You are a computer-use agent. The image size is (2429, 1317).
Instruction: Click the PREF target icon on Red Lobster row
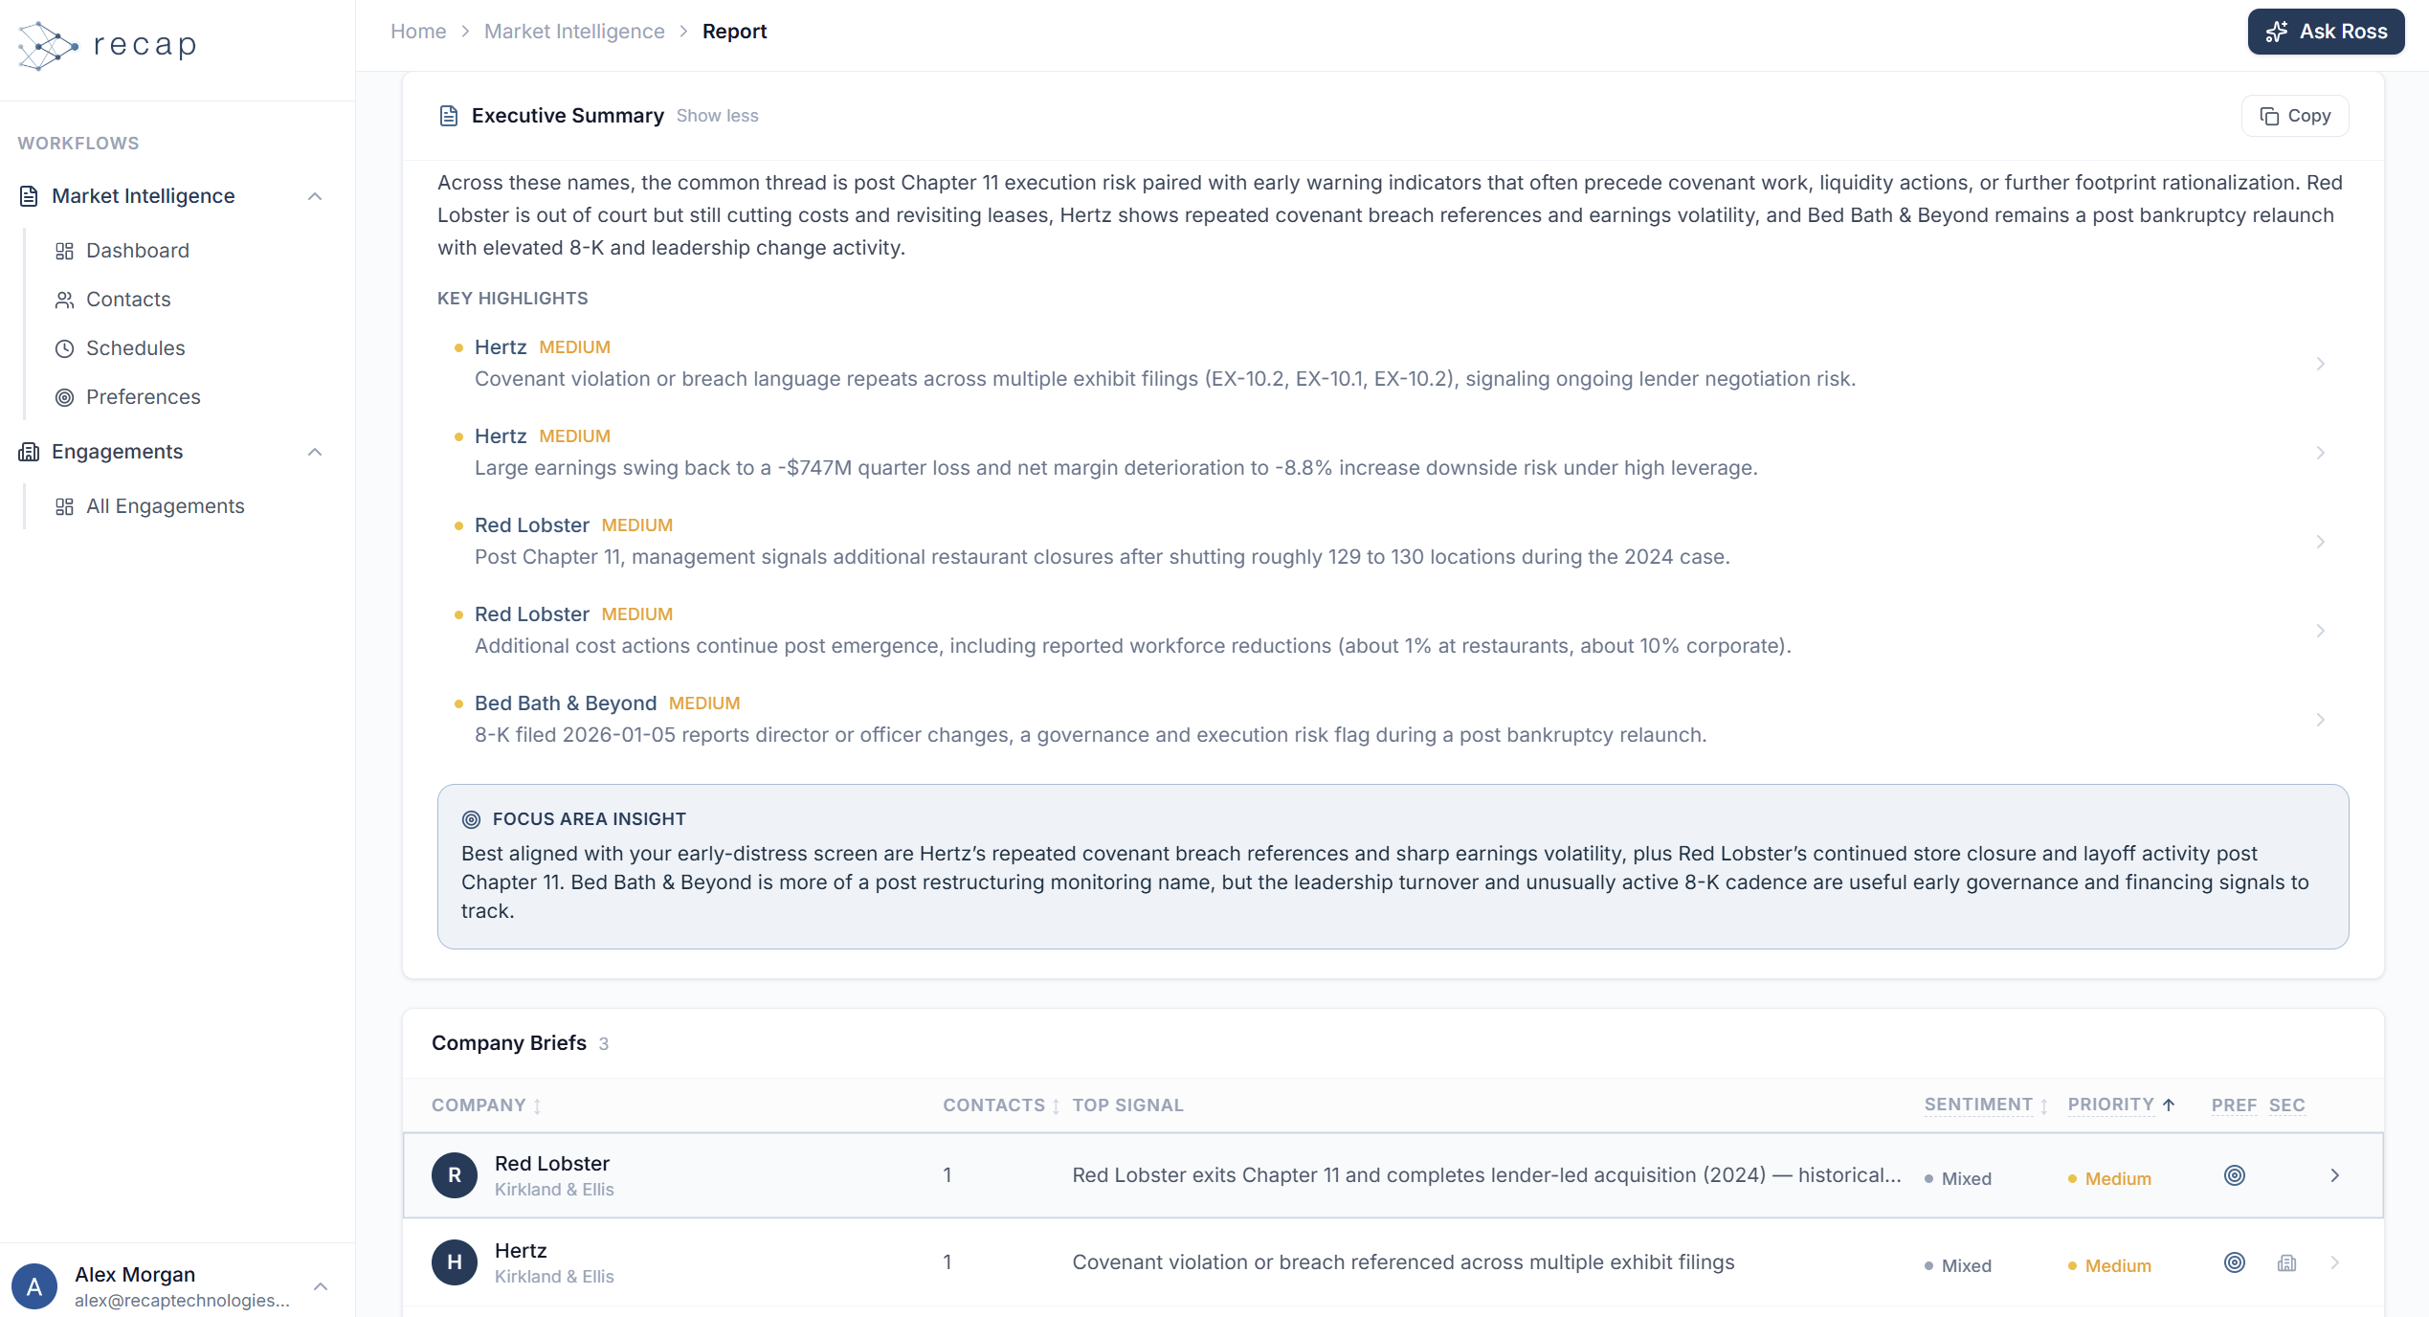pos(2235,1175)
